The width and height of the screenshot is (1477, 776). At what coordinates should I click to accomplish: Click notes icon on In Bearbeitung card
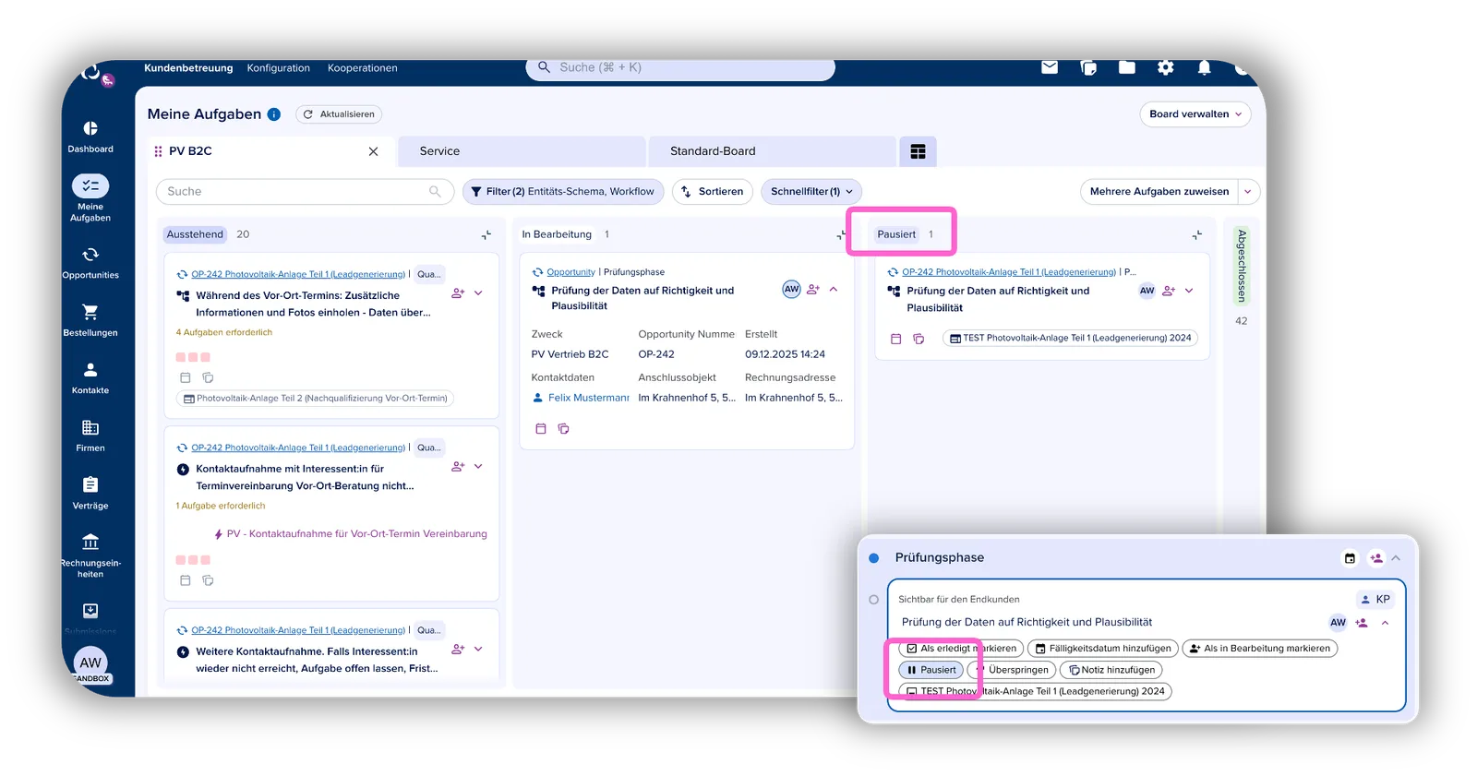pyautogui.click(x=563, y=429)
